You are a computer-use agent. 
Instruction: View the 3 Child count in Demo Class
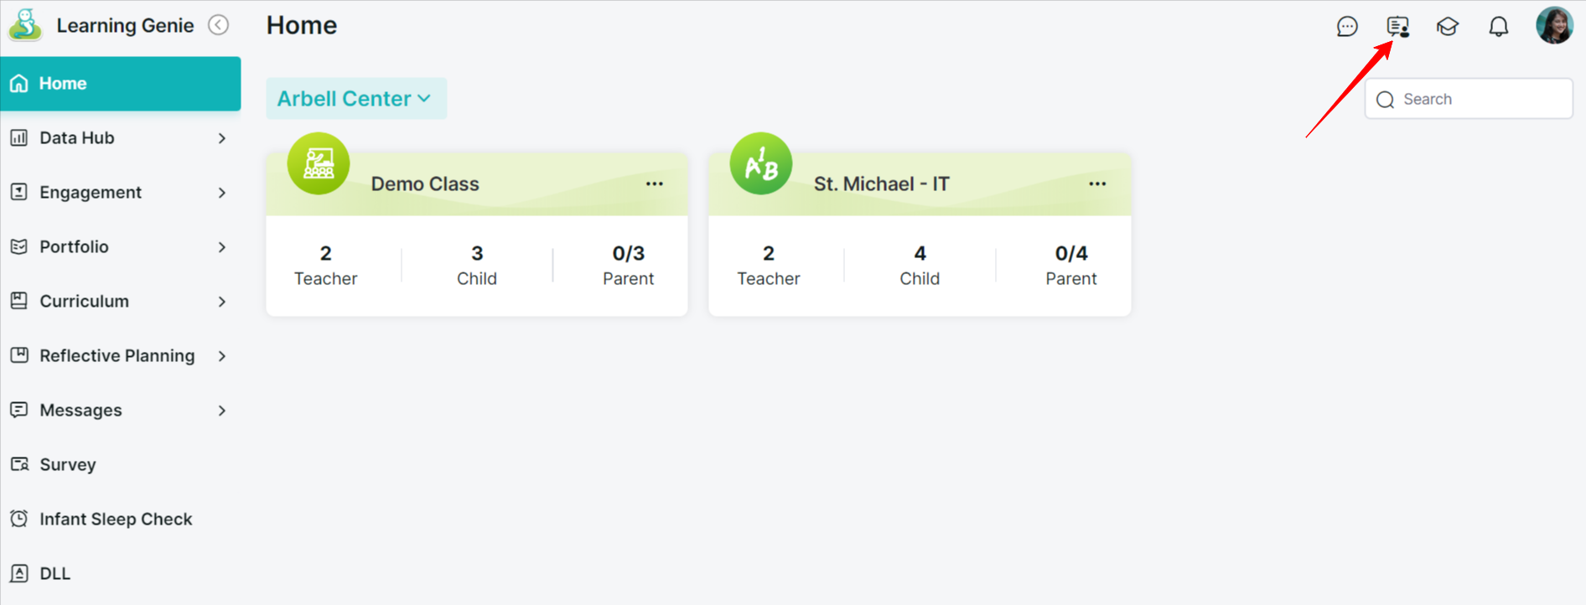pyautogui.click(x=477, y=265)
